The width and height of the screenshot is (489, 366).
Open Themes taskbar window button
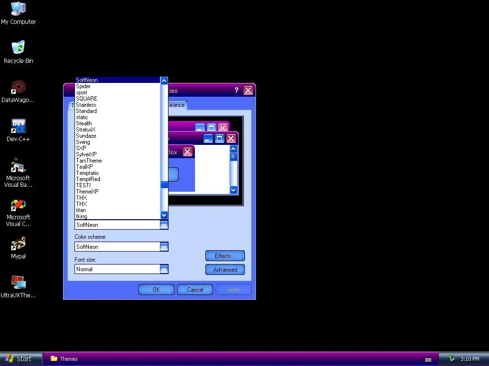coord(64,359)
